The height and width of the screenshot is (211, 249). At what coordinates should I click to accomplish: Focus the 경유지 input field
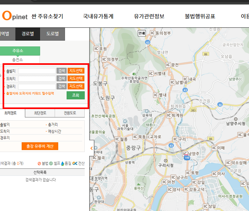(x=37, y=86)
